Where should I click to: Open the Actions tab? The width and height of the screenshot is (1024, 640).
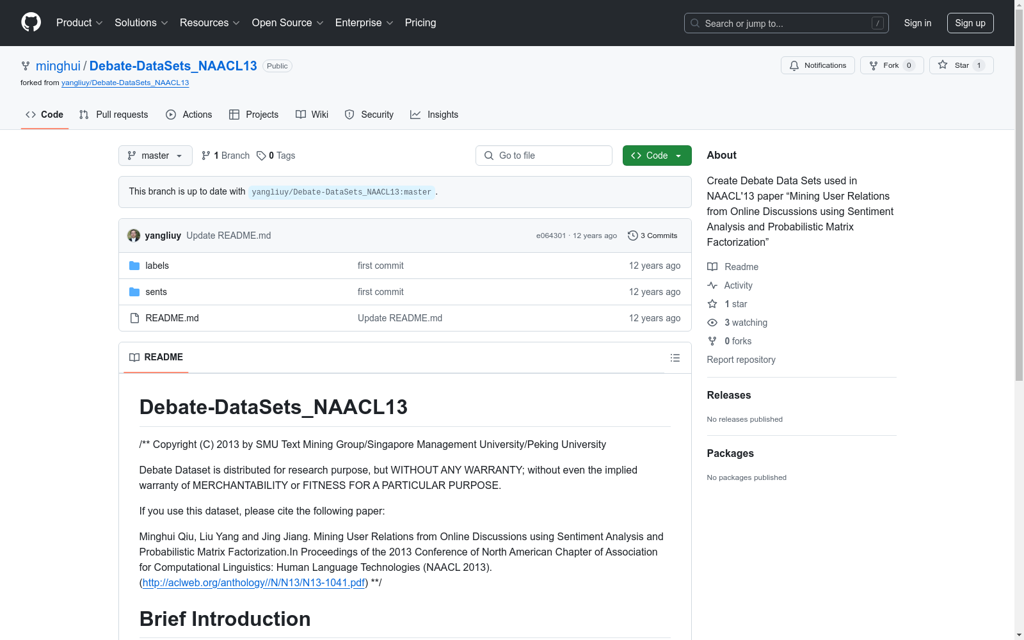pyautogui.click(x=189, y=115)
